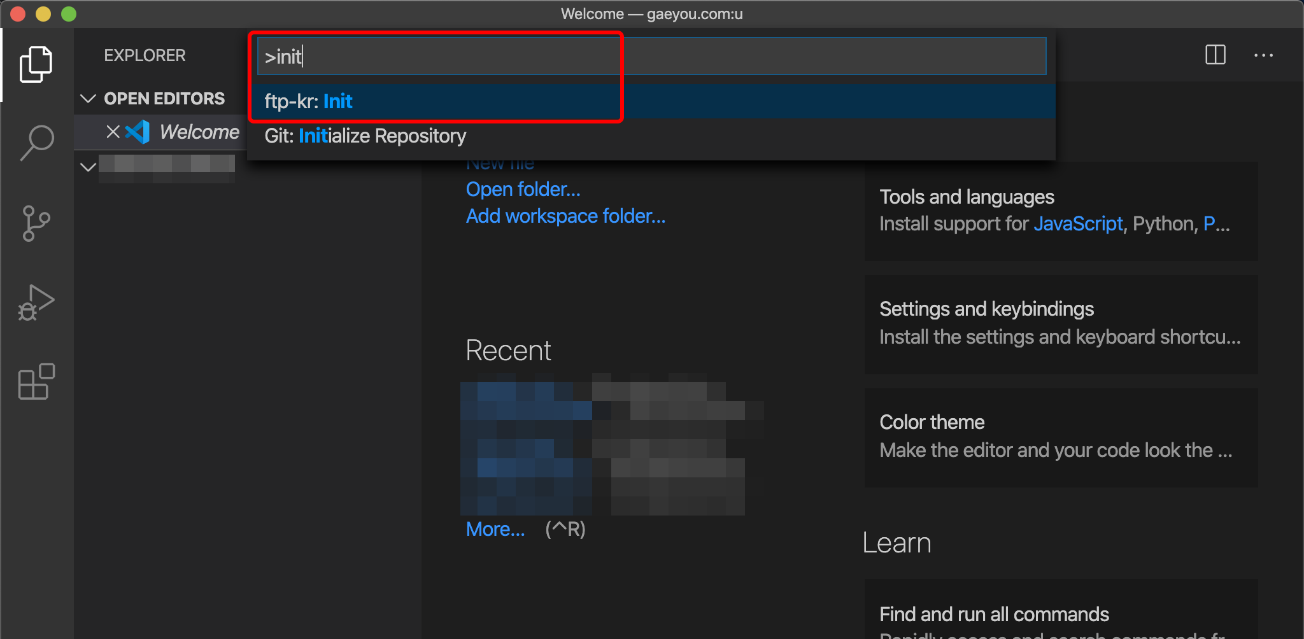Open Settings and keybindings card
This screenshot has width=1304, height=639.
pyautogui.click(x=1061, y=324)
